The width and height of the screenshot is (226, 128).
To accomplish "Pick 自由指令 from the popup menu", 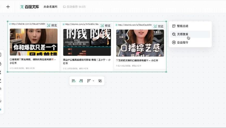I will (x=190, y=42).
